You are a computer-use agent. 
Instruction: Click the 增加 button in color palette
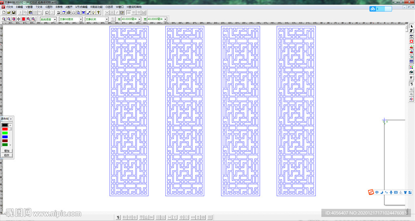pyautogui.click(x=7, y=151)
